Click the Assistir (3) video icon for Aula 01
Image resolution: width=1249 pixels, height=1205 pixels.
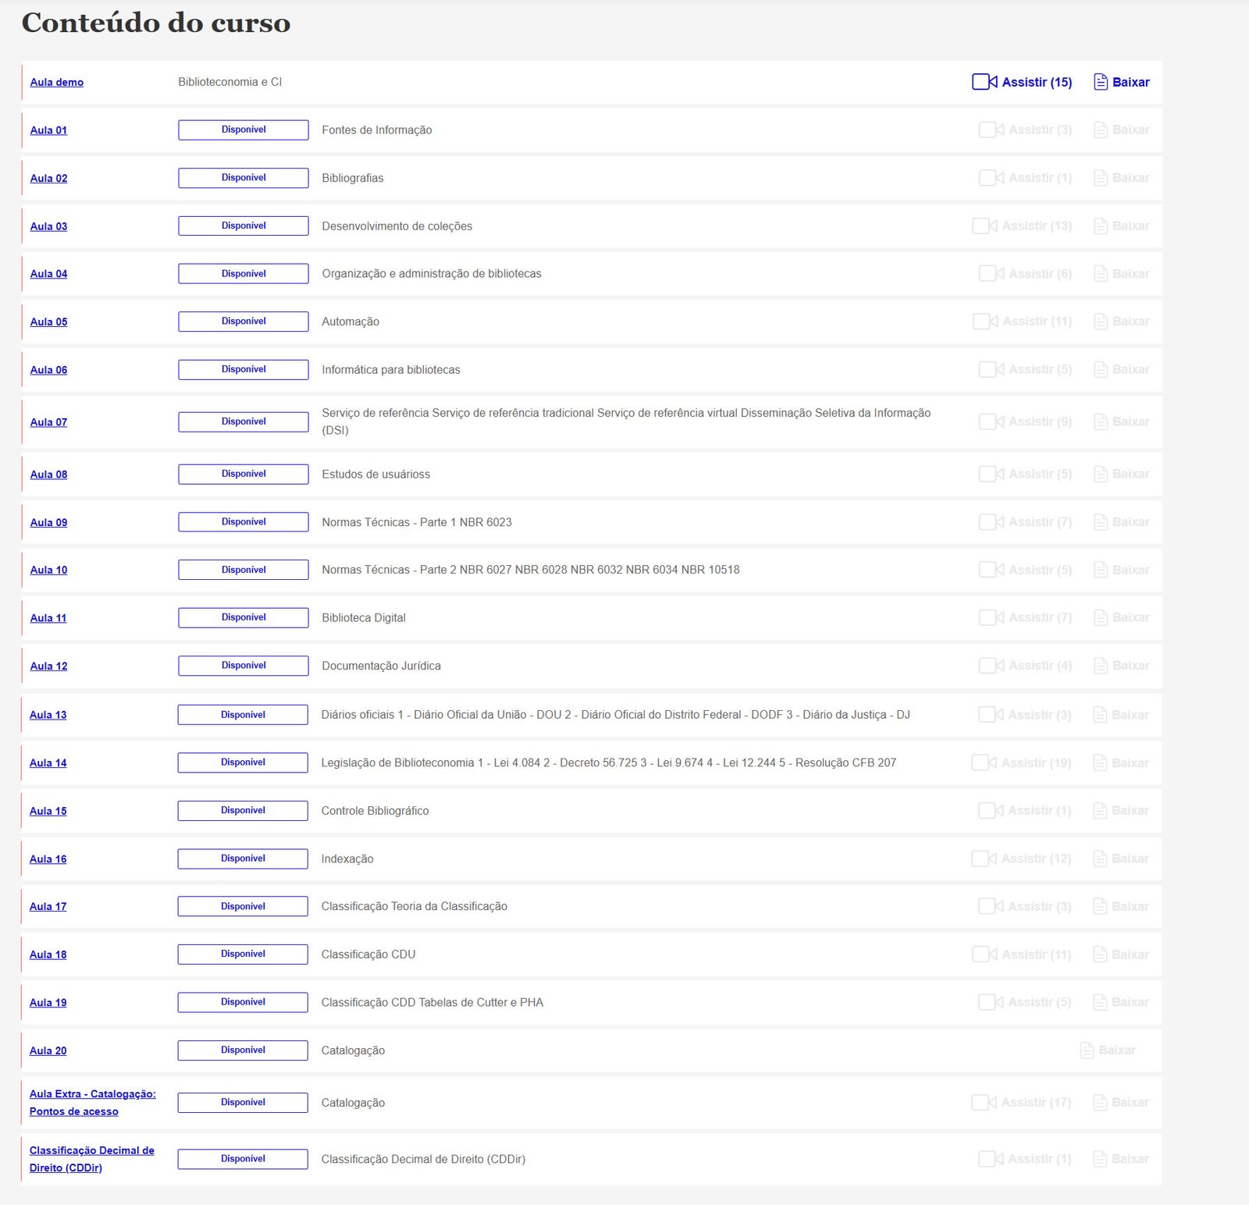[x=991, y=130]
